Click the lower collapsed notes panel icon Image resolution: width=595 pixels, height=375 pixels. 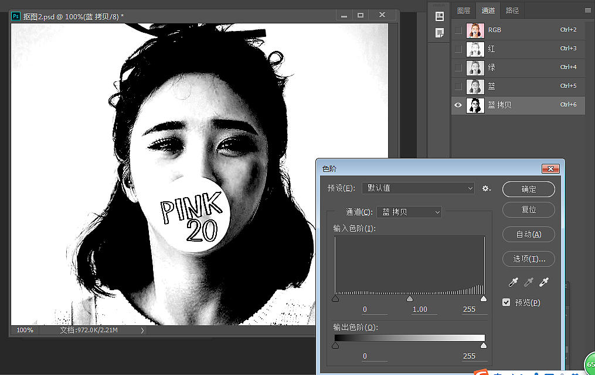[439, 33]
